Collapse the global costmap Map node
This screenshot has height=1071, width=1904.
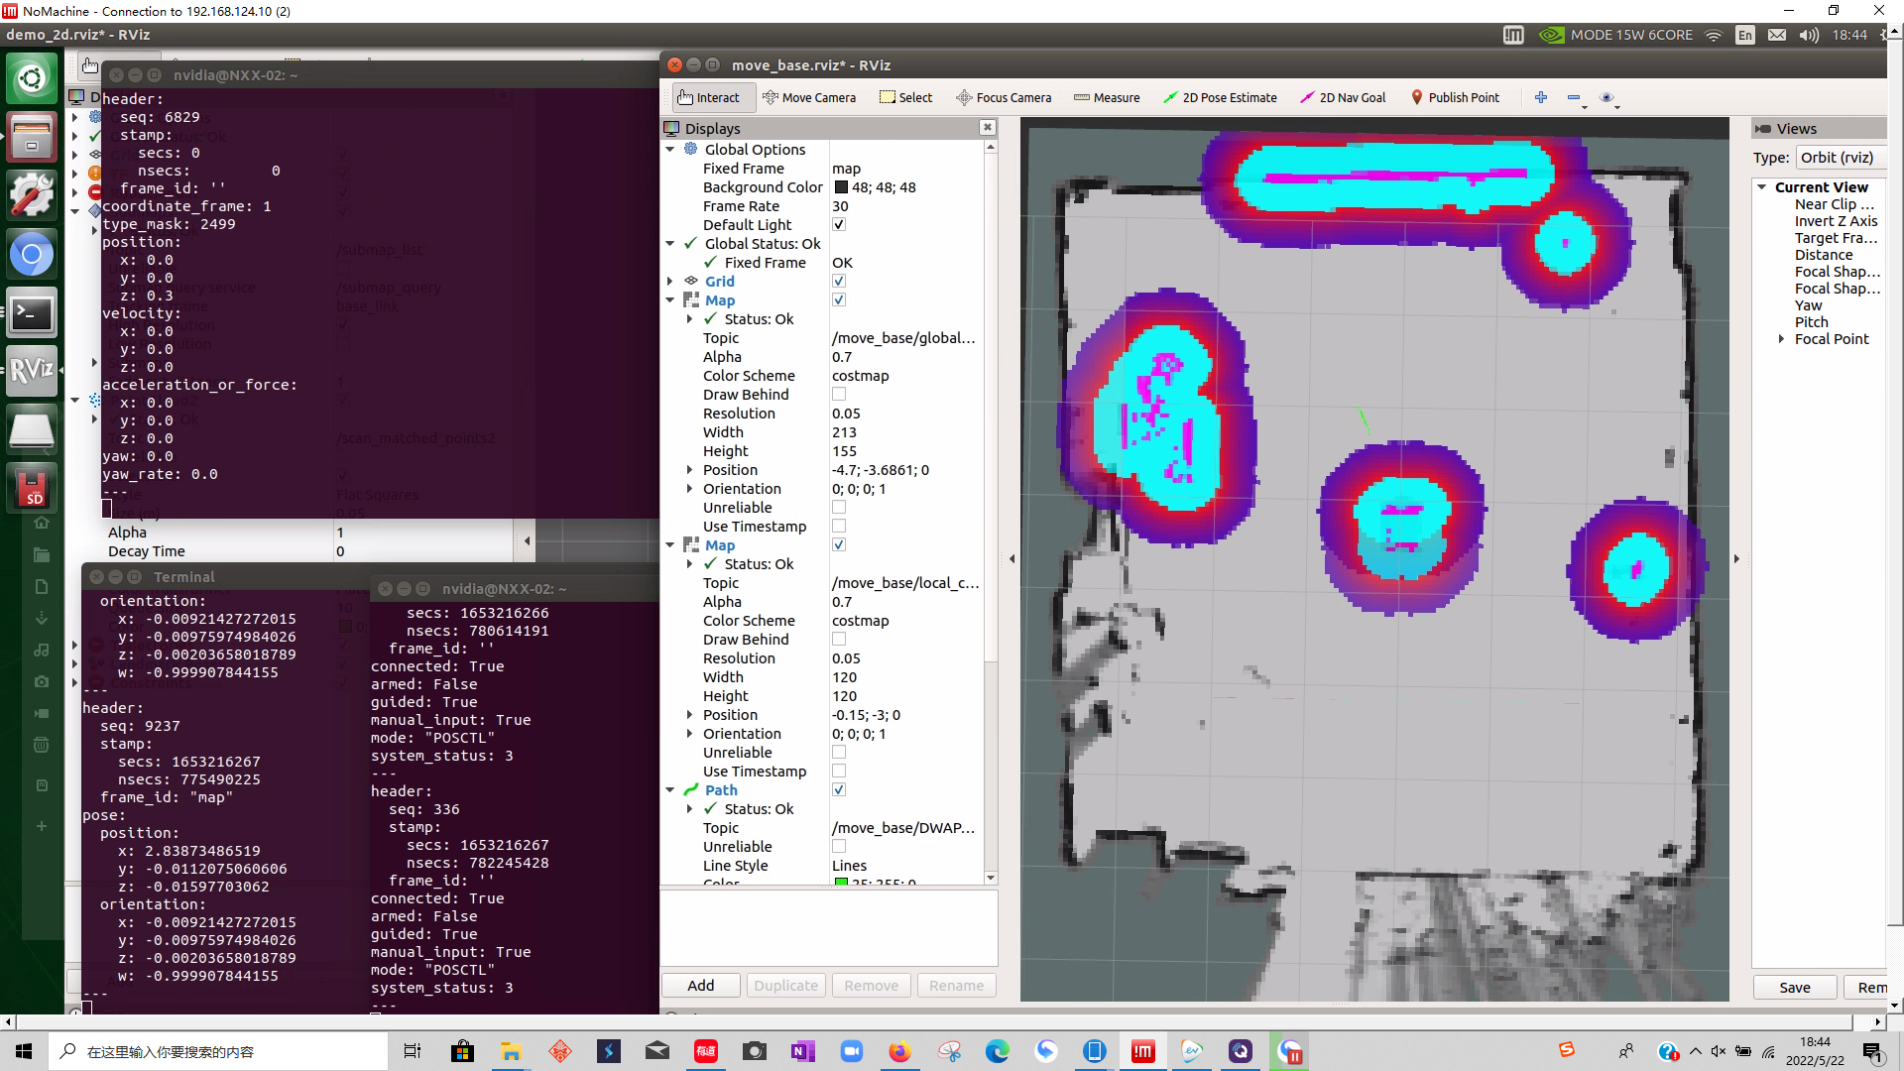click(670, 300)
